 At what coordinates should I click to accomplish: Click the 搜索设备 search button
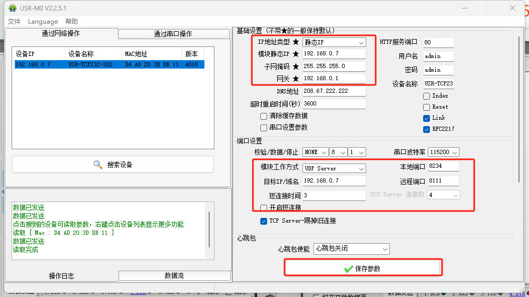coord(113,165)
